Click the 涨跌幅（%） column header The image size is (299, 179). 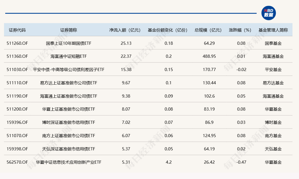(x=240, y=30)
